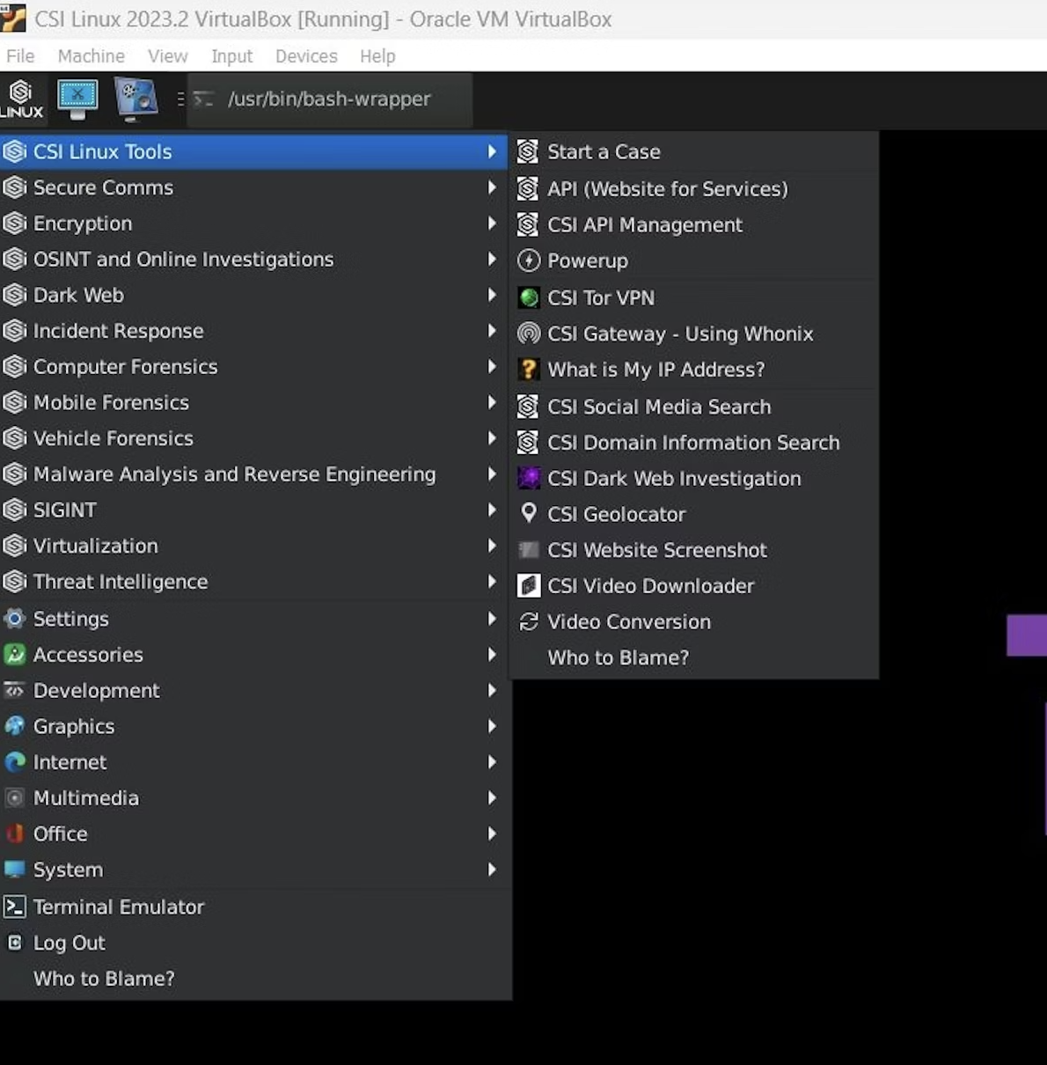Click the green CSI Tor VPN icon
The width and height of the screenshot is (1047, 1065).
tap(529, 297)
